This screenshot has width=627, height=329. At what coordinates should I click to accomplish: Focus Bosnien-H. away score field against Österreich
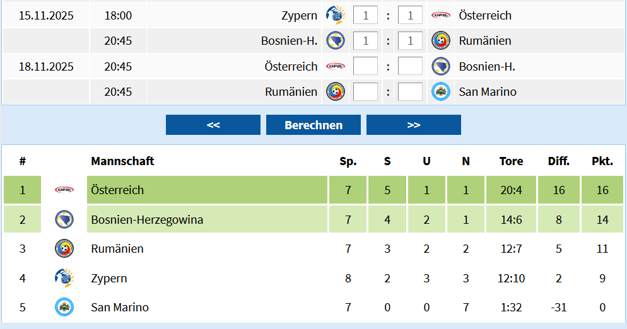click(410, 66)
